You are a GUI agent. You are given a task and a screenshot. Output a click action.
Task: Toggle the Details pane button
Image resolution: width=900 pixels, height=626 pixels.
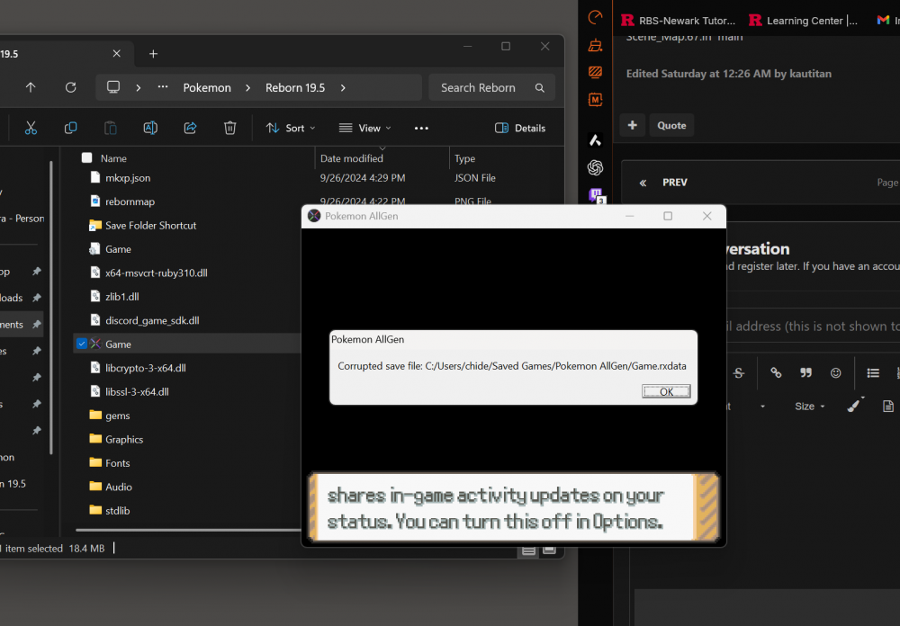pyautogui.click(x=520, y=128)
